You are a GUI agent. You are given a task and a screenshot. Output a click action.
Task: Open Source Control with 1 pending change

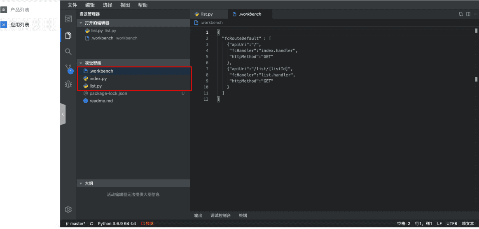[x=68, y=68]
